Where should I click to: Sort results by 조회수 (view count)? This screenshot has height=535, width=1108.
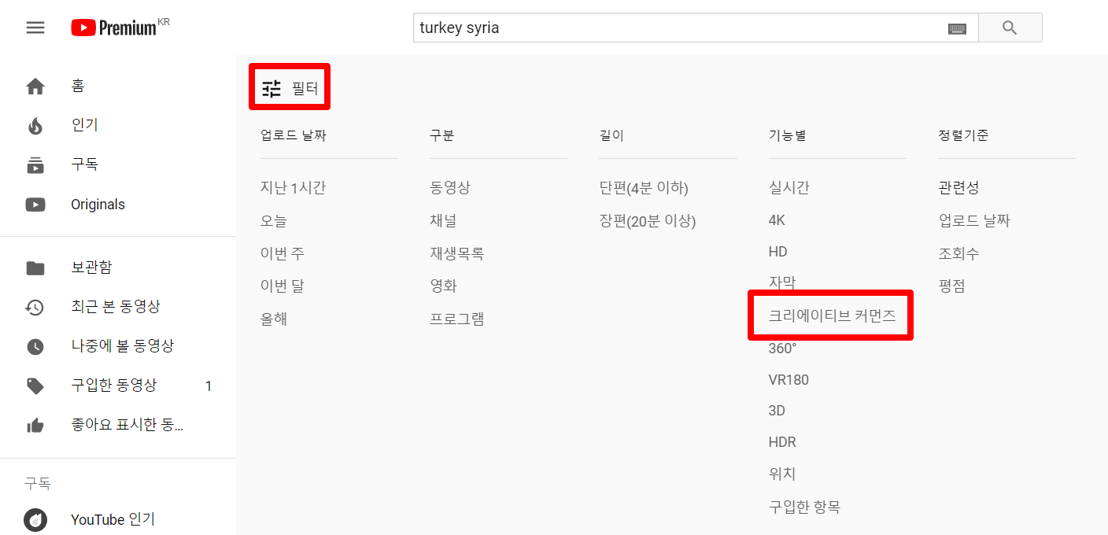[958, 253]
